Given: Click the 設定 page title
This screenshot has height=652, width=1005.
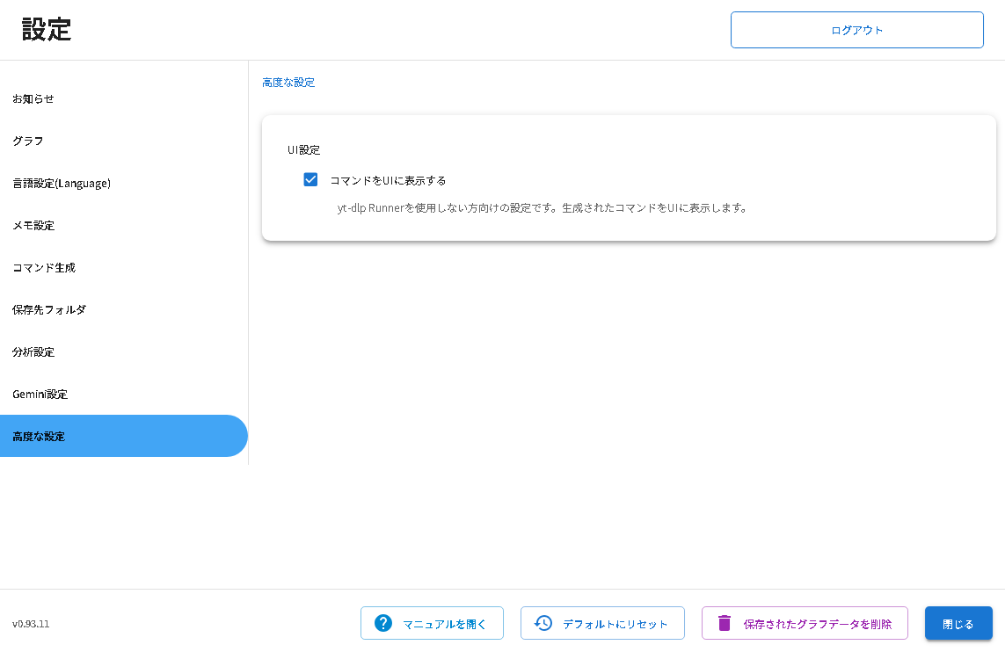Looking at the screenshot, I should 46,30.
